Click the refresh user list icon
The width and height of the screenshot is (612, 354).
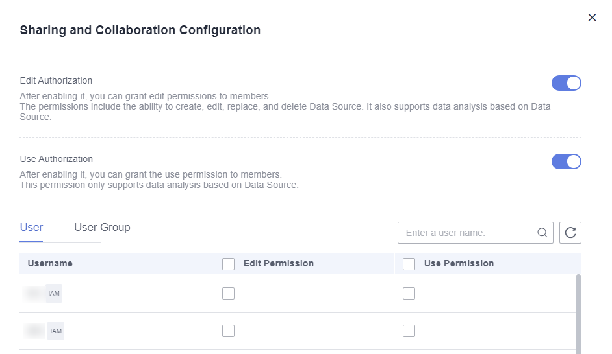point(570,233)
